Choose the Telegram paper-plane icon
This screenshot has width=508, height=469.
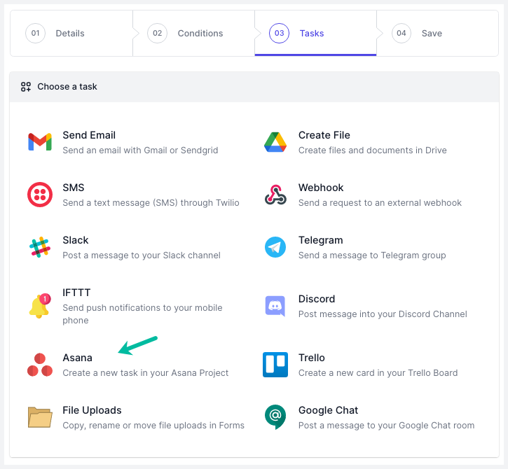(275, 247)
